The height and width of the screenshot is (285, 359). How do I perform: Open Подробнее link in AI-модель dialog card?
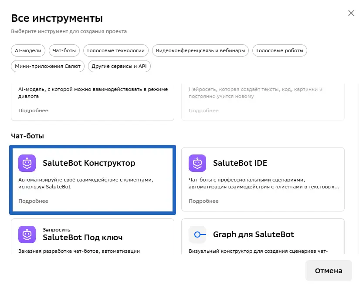[x=33, y=111]
